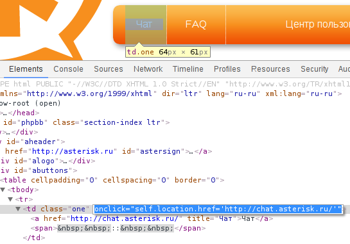Switch to the Security tab

[315, 69]
